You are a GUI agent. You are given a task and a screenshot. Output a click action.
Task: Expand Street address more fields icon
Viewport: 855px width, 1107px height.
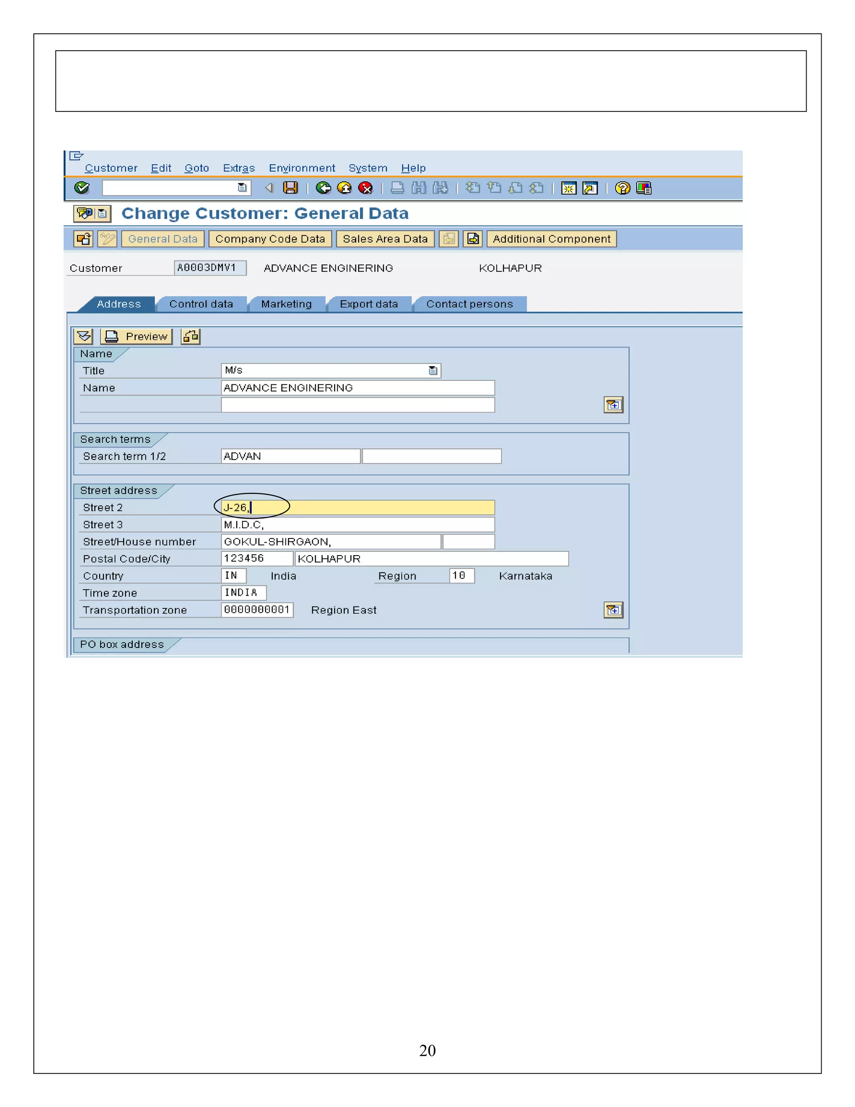click(x=613, y=610)
